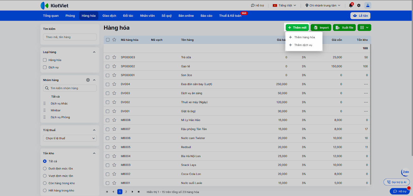413x196 pixels.
Task: Collapse the Nhóm hàng filter section
Action: tap(94, 80)
